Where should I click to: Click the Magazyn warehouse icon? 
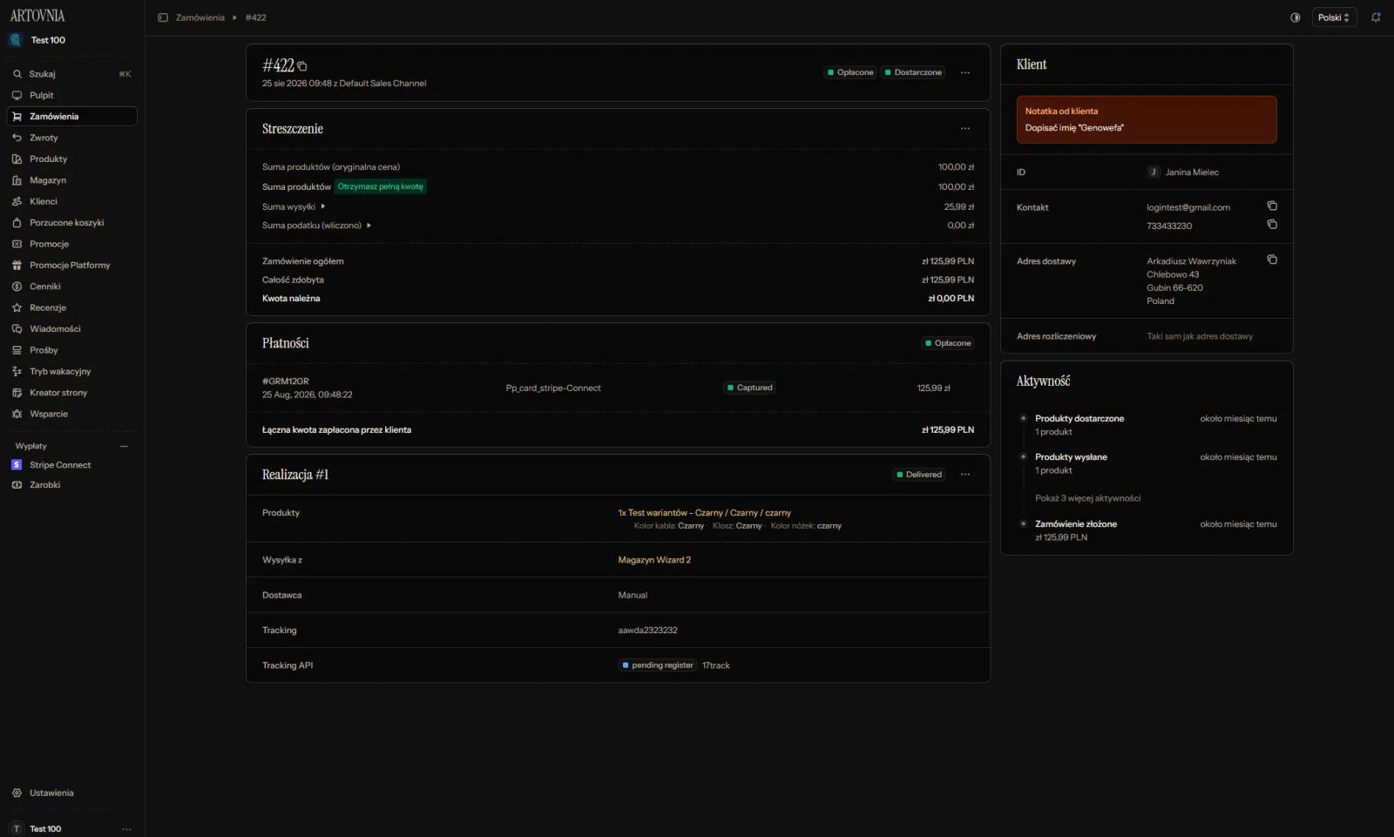point(17,180)
